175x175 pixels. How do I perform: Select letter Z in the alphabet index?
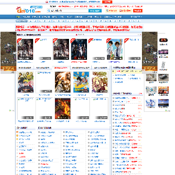pos(139,21)
